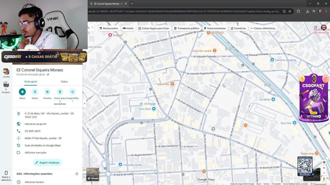Bookmark this tab with star icon

click(290, 11)
